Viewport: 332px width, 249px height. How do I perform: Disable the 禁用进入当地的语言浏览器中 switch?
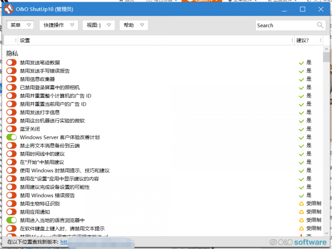click(x=12, y=220)
